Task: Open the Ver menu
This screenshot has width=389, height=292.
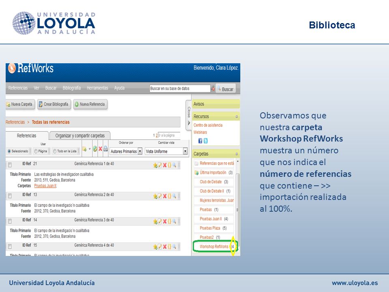Action: (x=36, y=88)
